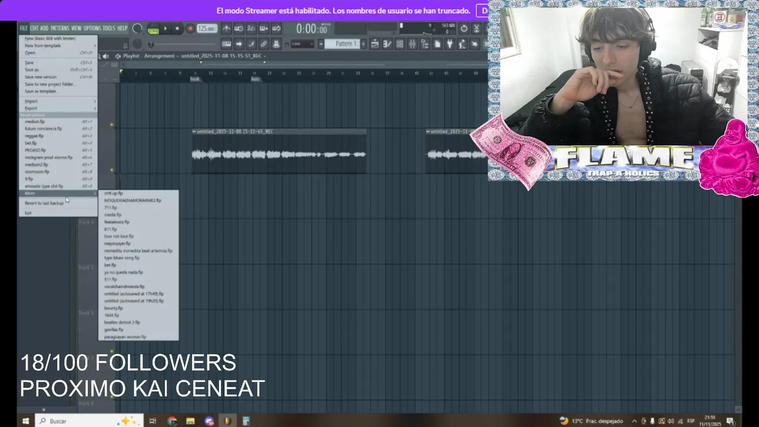Set the tempo field showing 125

tap(207, 28)
